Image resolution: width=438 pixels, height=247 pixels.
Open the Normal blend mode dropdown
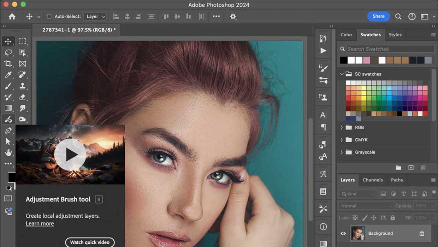pos(366,206)
